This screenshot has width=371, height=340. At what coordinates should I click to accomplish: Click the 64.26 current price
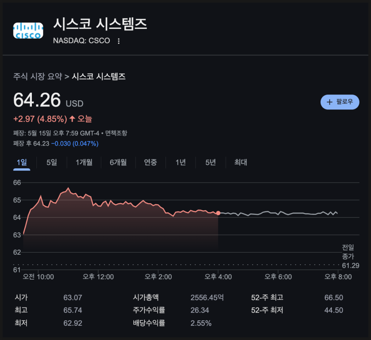[x=37, y=100]
